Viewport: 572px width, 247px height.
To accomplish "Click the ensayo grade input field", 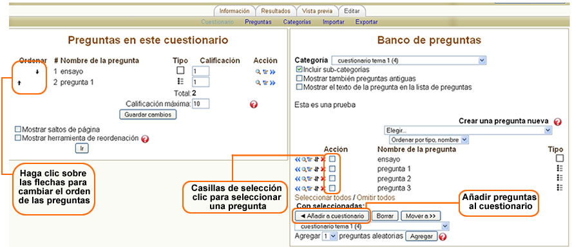I will coord(200,71).
